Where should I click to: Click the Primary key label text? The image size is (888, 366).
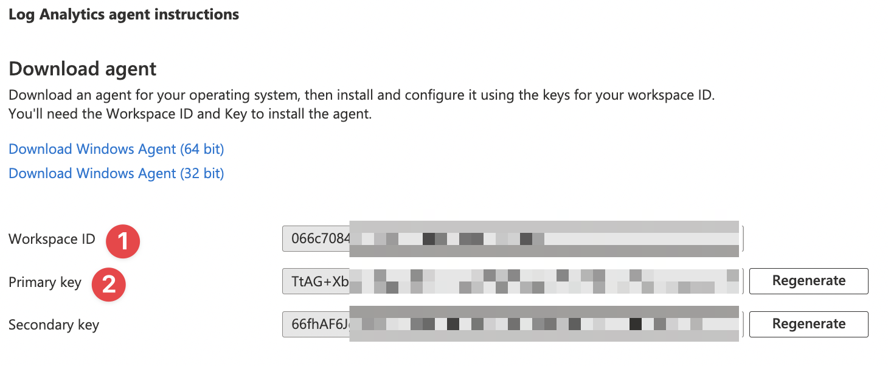(45, 282)
